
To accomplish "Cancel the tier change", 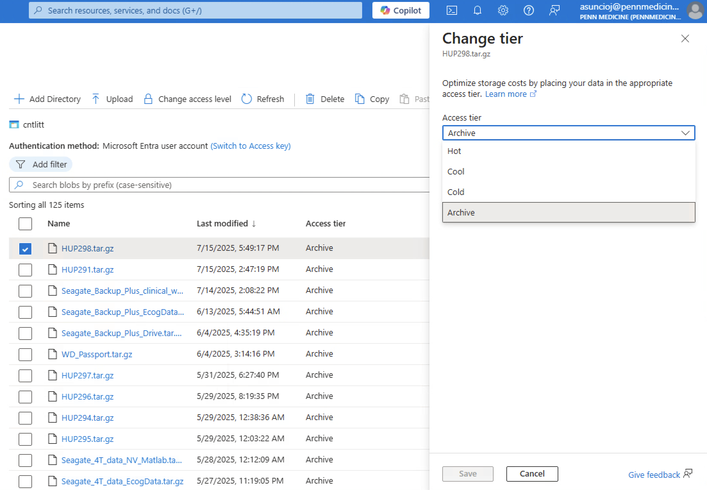I will click(532, 474).
